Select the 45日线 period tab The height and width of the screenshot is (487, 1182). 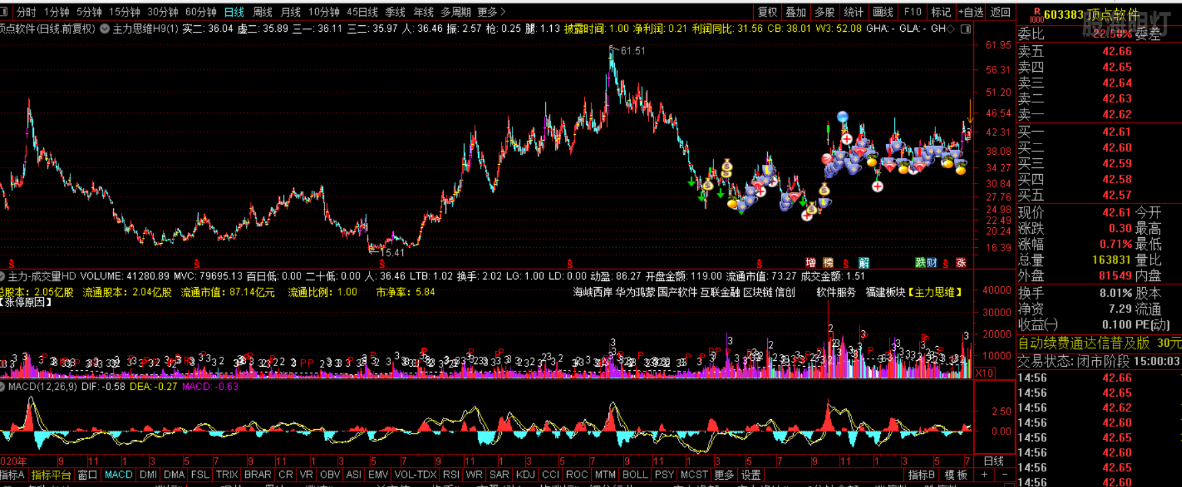tap(362, 12)
